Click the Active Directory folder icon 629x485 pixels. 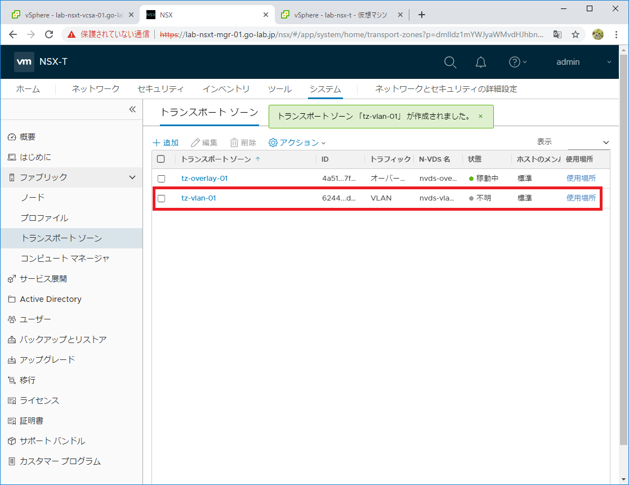(x=12, y=299)
